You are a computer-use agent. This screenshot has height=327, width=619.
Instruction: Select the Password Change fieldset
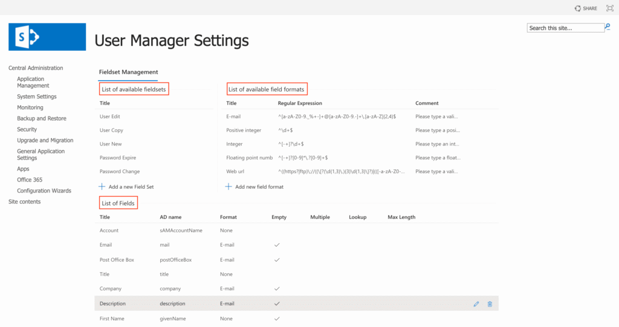tap(120, 171)
